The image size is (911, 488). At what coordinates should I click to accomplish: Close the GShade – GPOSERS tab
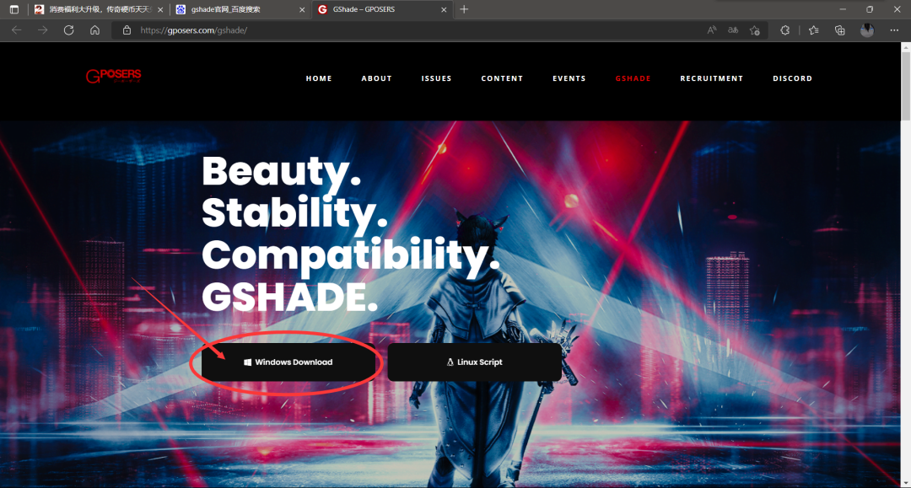point(444,10)
